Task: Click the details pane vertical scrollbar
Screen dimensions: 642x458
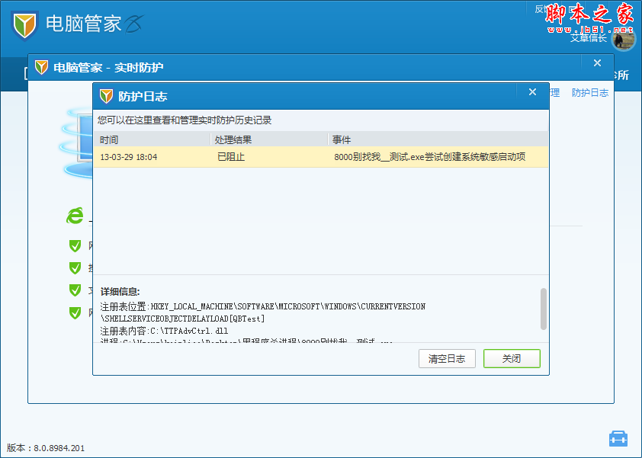Action: pyautogui.click(x=544, y=309)
